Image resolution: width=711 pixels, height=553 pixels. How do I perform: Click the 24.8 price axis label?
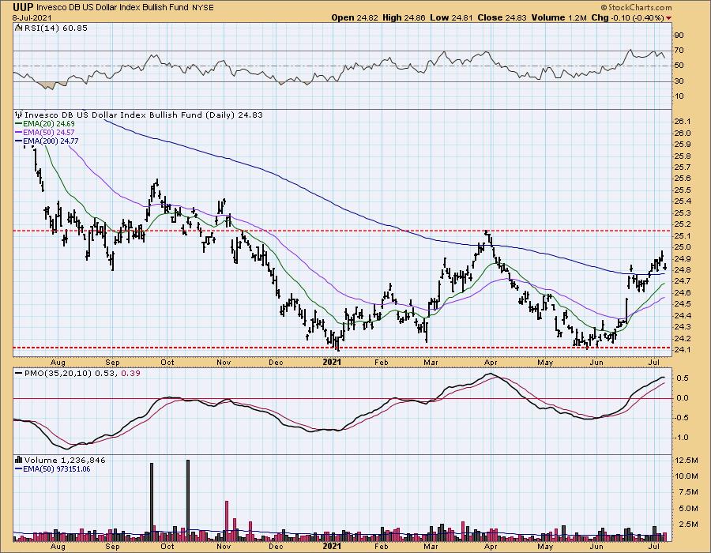(683, 270)
